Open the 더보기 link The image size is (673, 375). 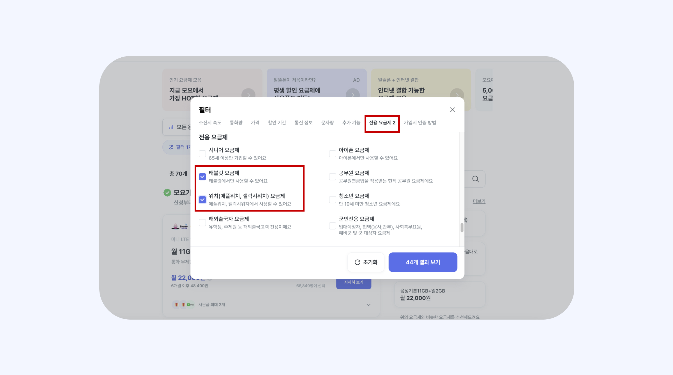479,201
